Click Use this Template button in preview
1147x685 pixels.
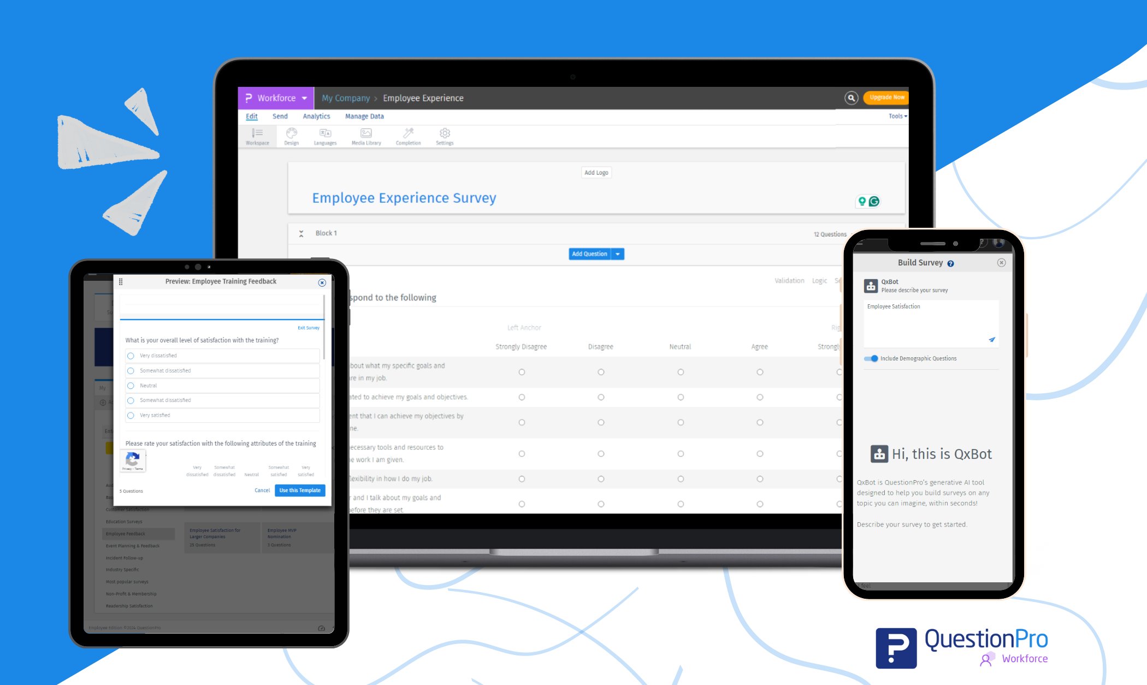pyautogui.click(x=298, y=490)
